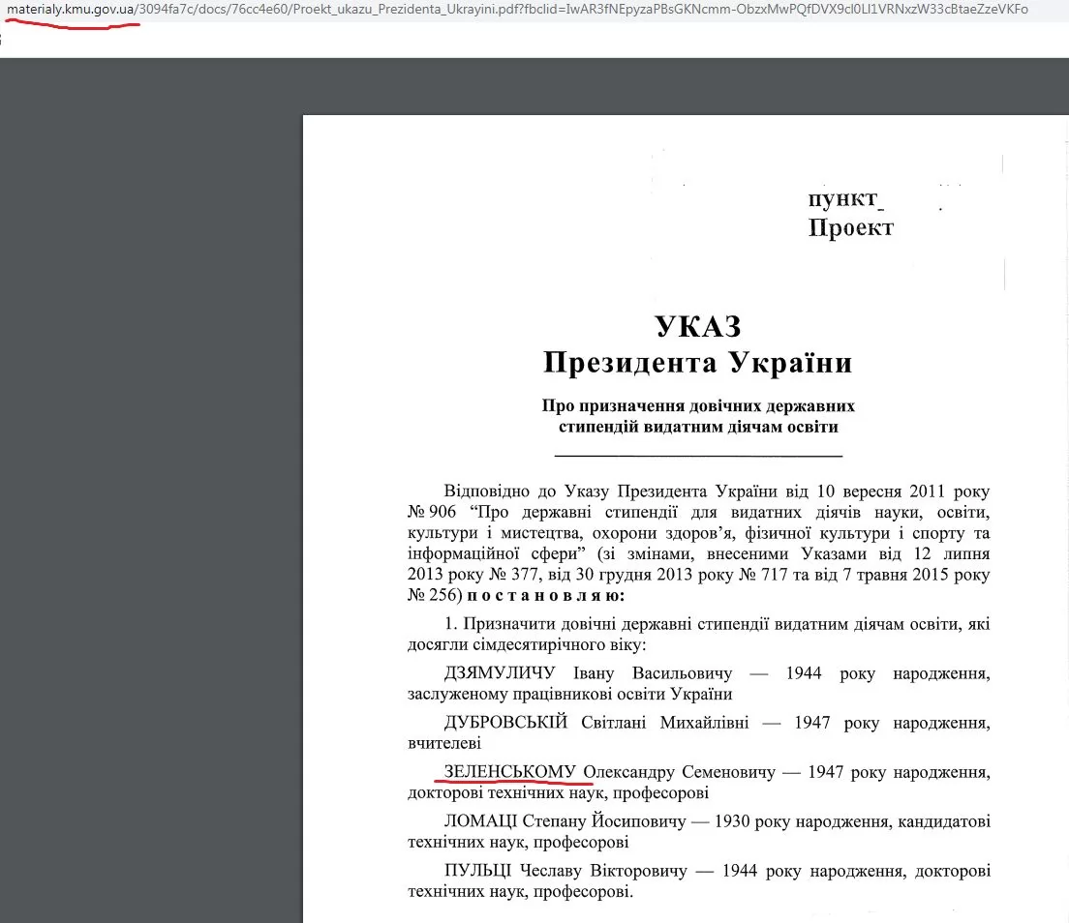
Task: Click the word 'Проект' at the top right of the page
Action: point(851,227)
